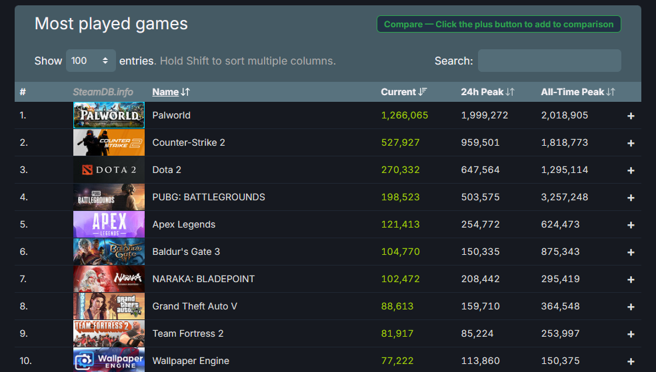Open the Dota 2 logo thumbnail
The image size is (656, 372).
(x=109, y=170)
